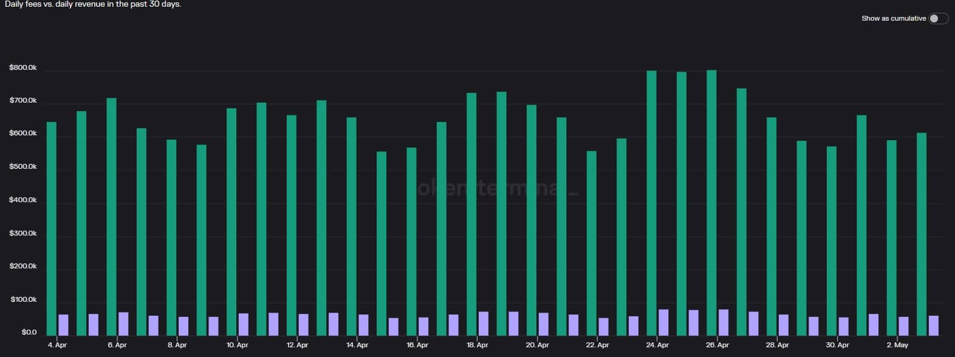The image size is (955, 357).
Task: Click the '$0.0' y-axis value
Action: coord(29,332)
